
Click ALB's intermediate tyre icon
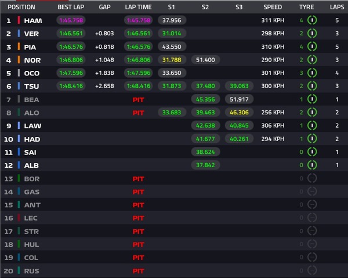(x=312, y=165)
